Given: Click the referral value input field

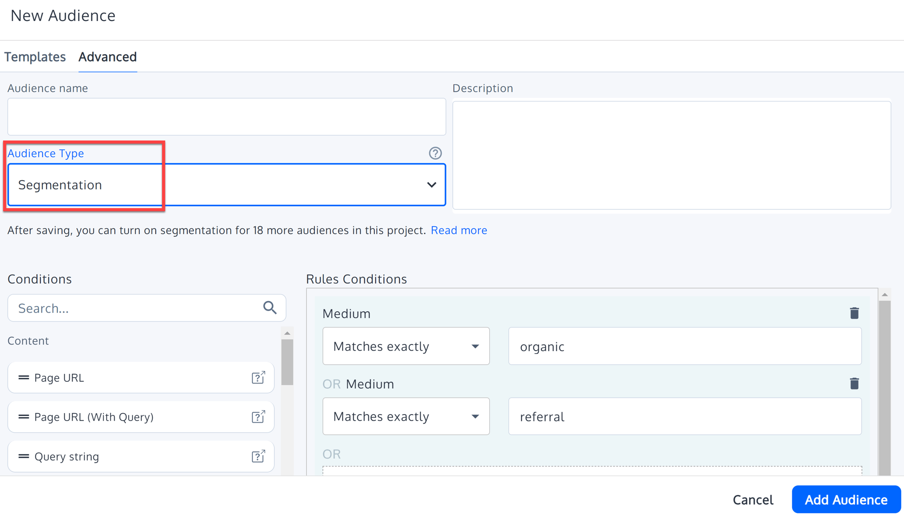Looking at the screenshot, I should point(684,416).
